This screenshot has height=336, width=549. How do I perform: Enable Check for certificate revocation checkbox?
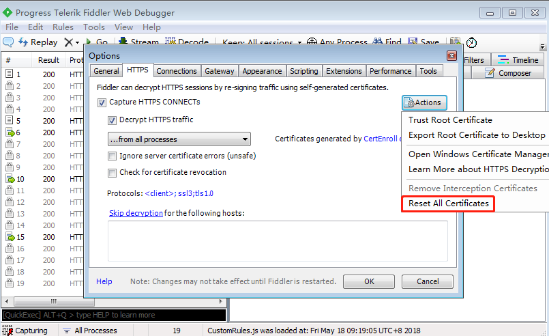[x=112, y=173]
